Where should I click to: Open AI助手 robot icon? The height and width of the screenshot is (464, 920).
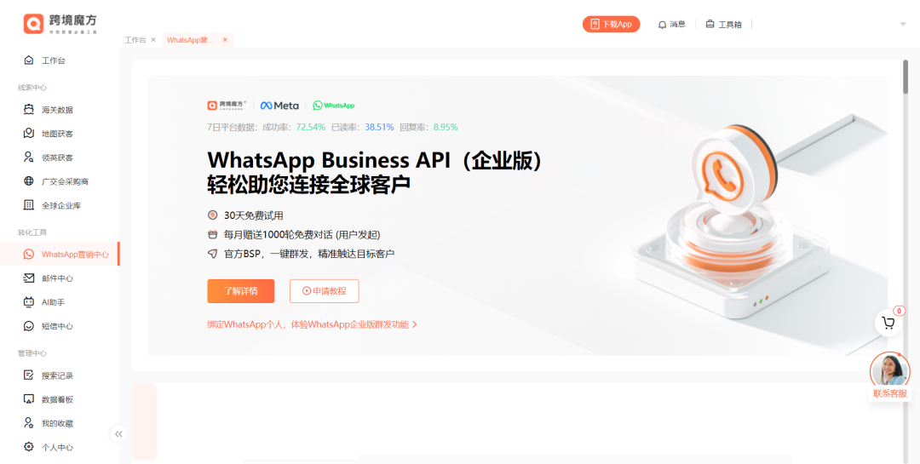coord(29,302)
